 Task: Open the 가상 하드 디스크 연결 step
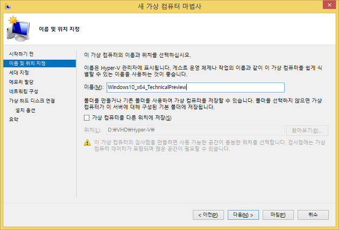coord(32,101)
